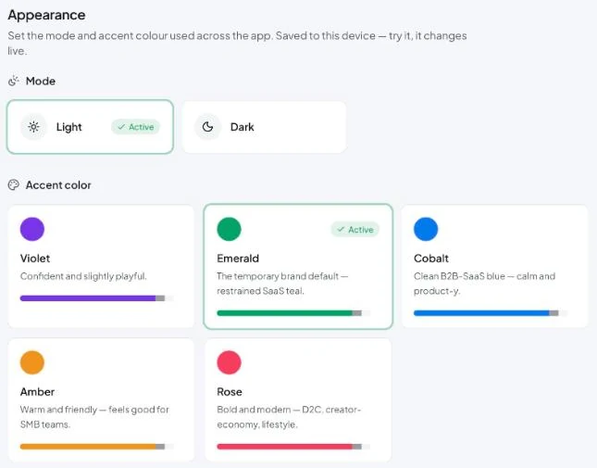Click the Appearance heading

coord(46,15)
